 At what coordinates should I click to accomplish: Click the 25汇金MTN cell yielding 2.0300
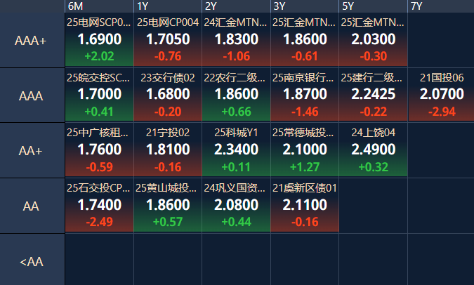(x=373, y=40)
